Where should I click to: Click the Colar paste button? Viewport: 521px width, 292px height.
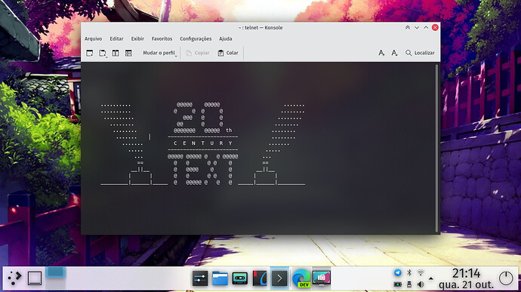228,53
